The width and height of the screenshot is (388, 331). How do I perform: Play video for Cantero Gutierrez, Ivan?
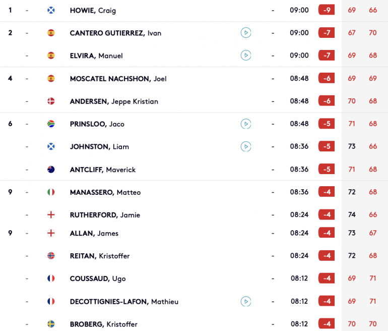246,33
